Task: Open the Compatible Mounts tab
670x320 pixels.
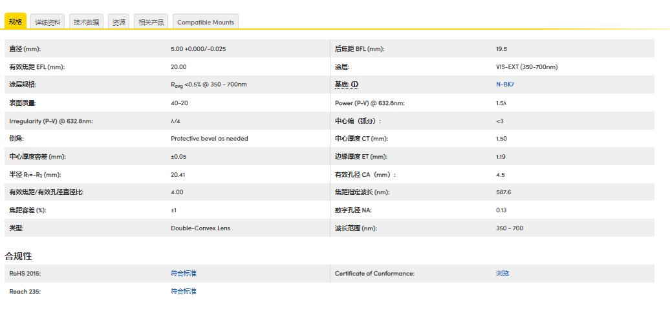Action: 206,22
